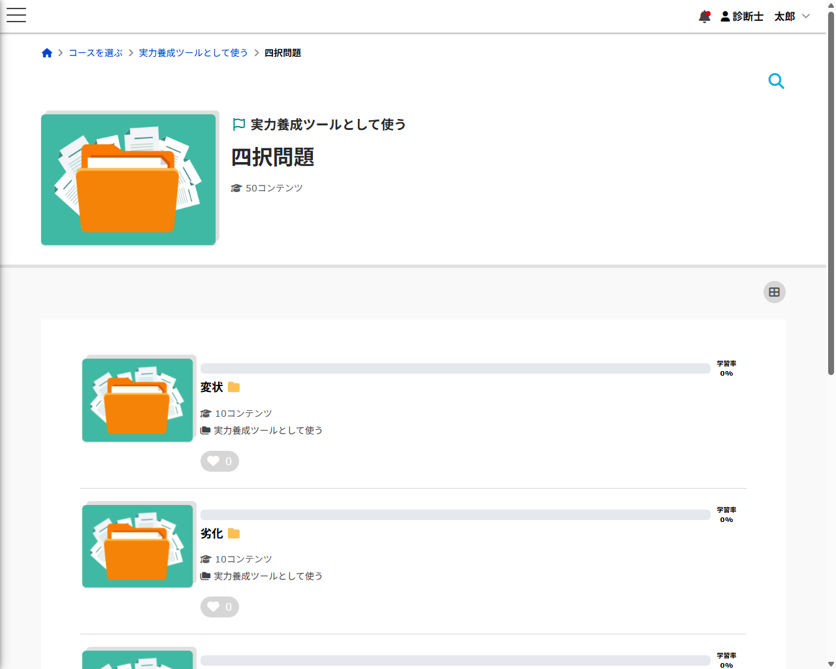Open the 実力養成ツールとして使う breadcrumb link
Image resolution: width=836 pixels, height=669 pixels.
pos(193,53)
